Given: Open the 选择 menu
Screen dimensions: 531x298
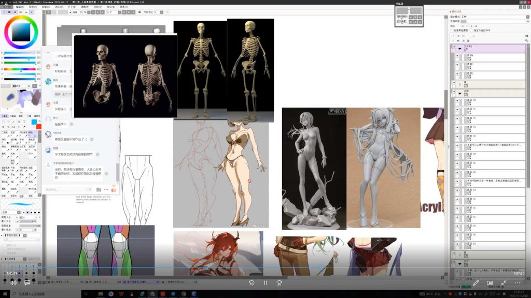Looking at the screenshot, I should click(59, 7).
